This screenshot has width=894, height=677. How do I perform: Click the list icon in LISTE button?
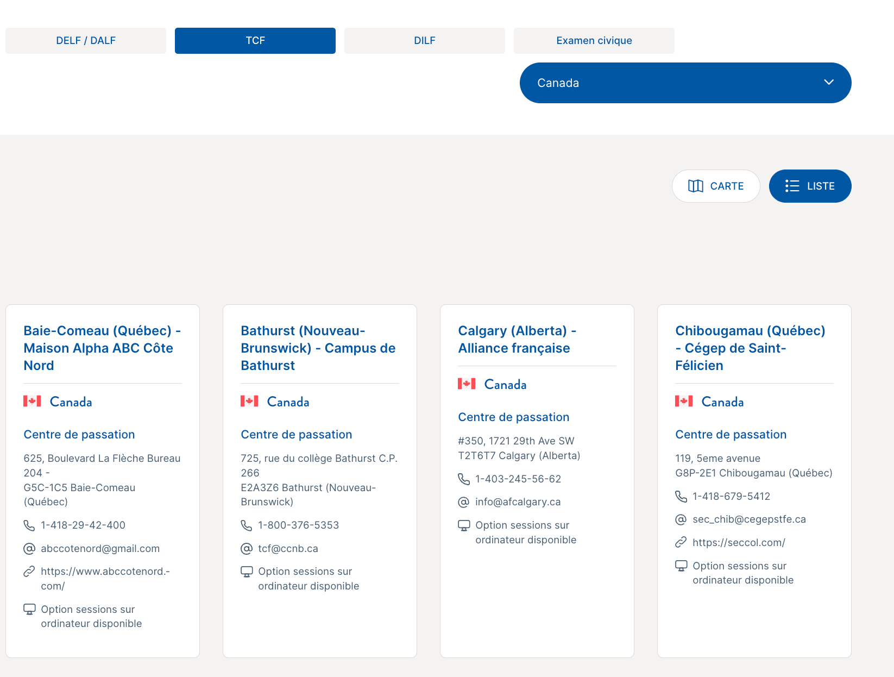(792, 186)
